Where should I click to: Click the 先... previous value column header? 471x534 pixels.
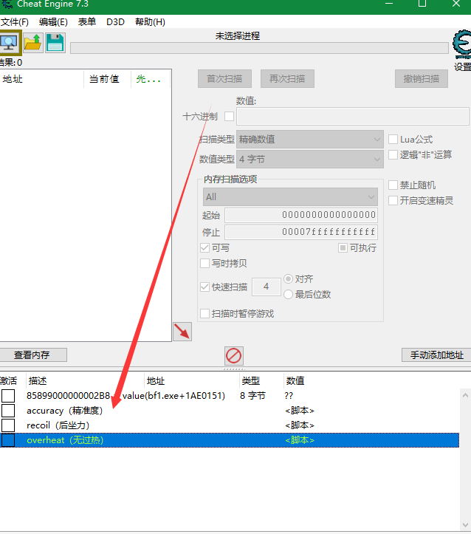tap(151, 79)
